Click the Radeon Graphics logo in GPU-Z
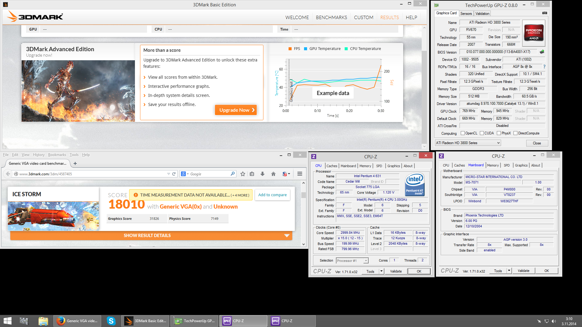Viewport: 582px width, 327px height. (534, 33)
